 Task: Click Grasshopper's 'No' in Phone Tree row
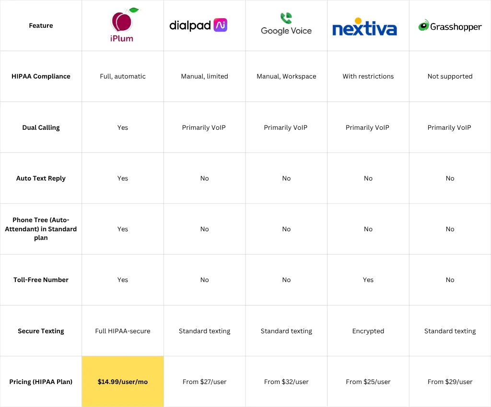pos(450,229)
